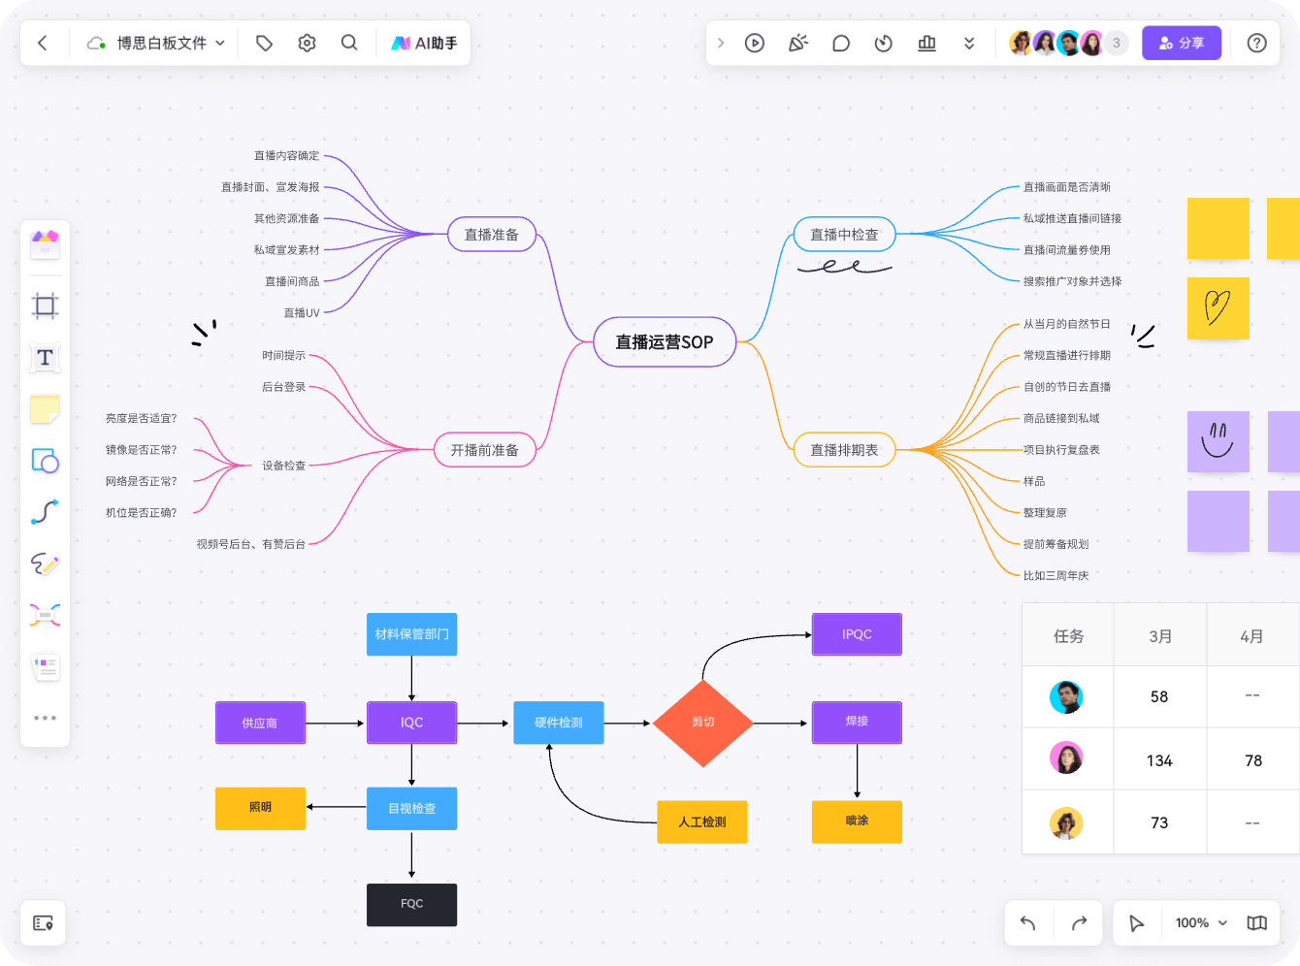Open the shapes tool

pos(45,461)
